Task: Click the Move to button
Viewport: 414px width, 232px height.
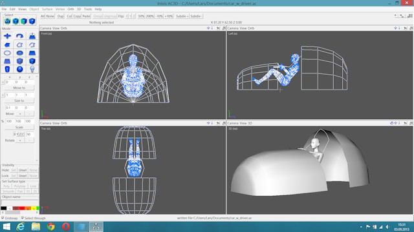Action: [x=19, y=88]
